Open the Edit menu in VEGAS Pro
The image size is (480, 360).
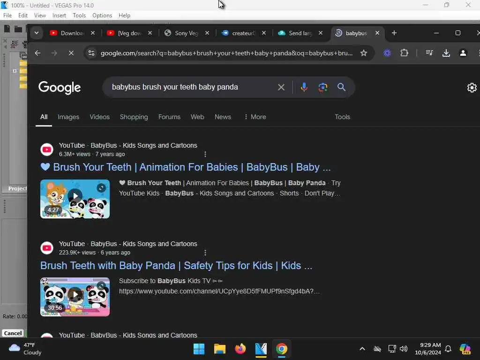click(x=22, y=15)
